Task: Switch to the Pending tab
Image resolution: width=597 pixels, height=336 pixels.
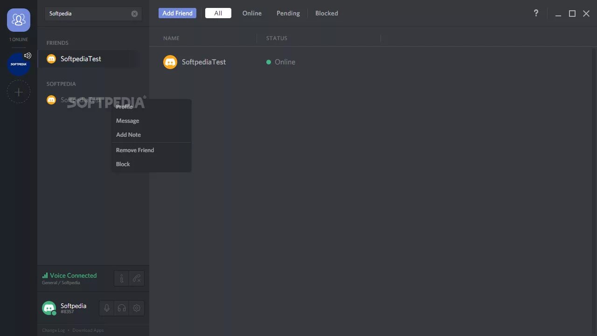Action: [x=288, y=13]
